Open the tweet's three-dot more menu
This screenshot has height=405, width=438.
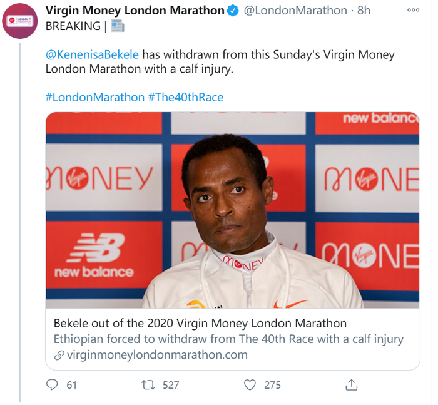coord(413,11)
